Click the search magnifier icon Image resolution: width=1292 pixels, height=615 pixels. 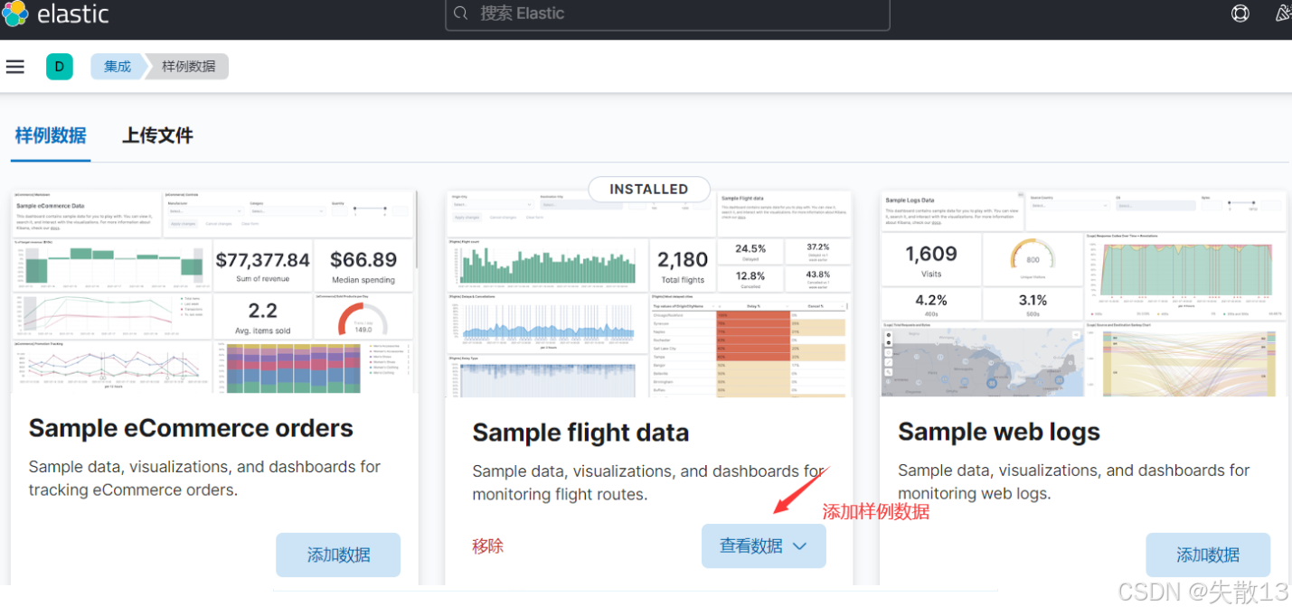coord(461,14)
